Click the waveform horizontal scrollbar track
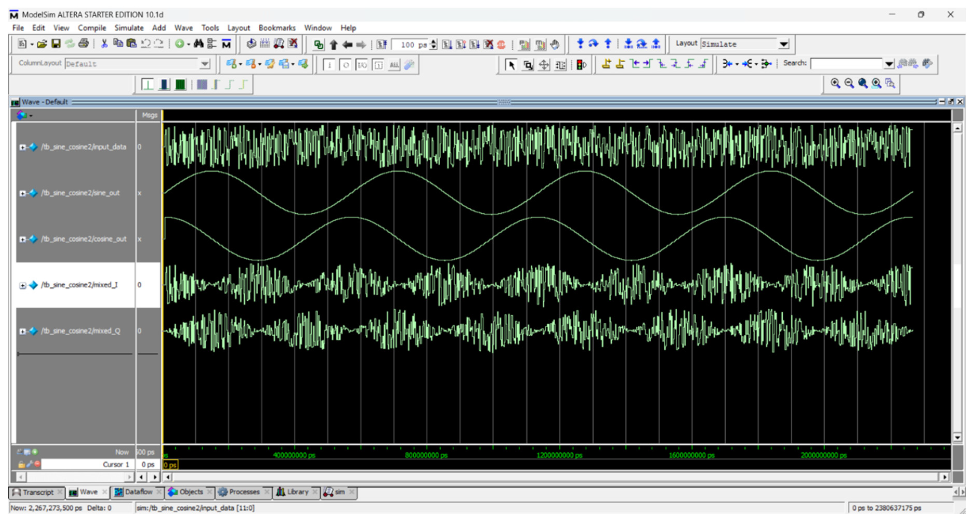Image resolution: width=971 pixels, height=520 pixels. click(554, 477)
